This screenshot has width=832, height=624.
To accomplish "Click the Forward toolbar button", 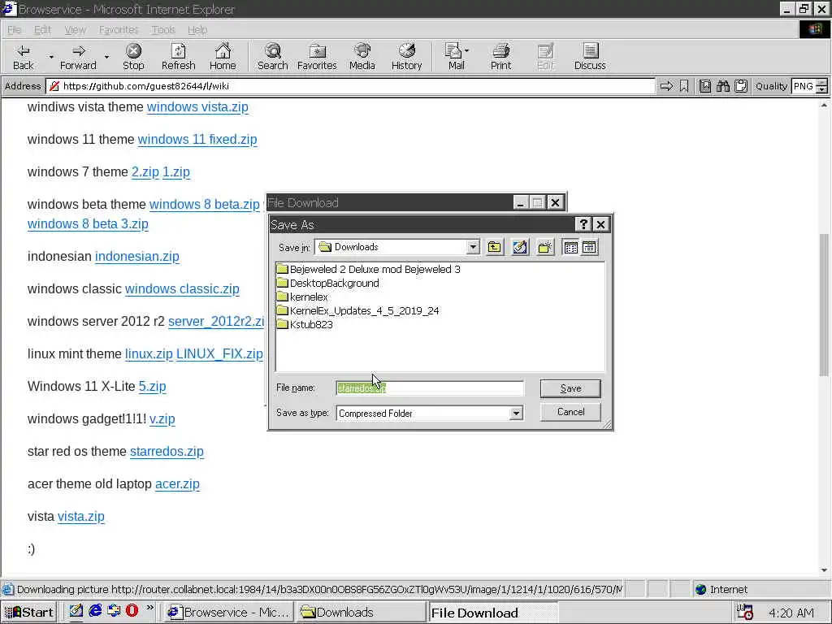I will (x=78, y=57).
